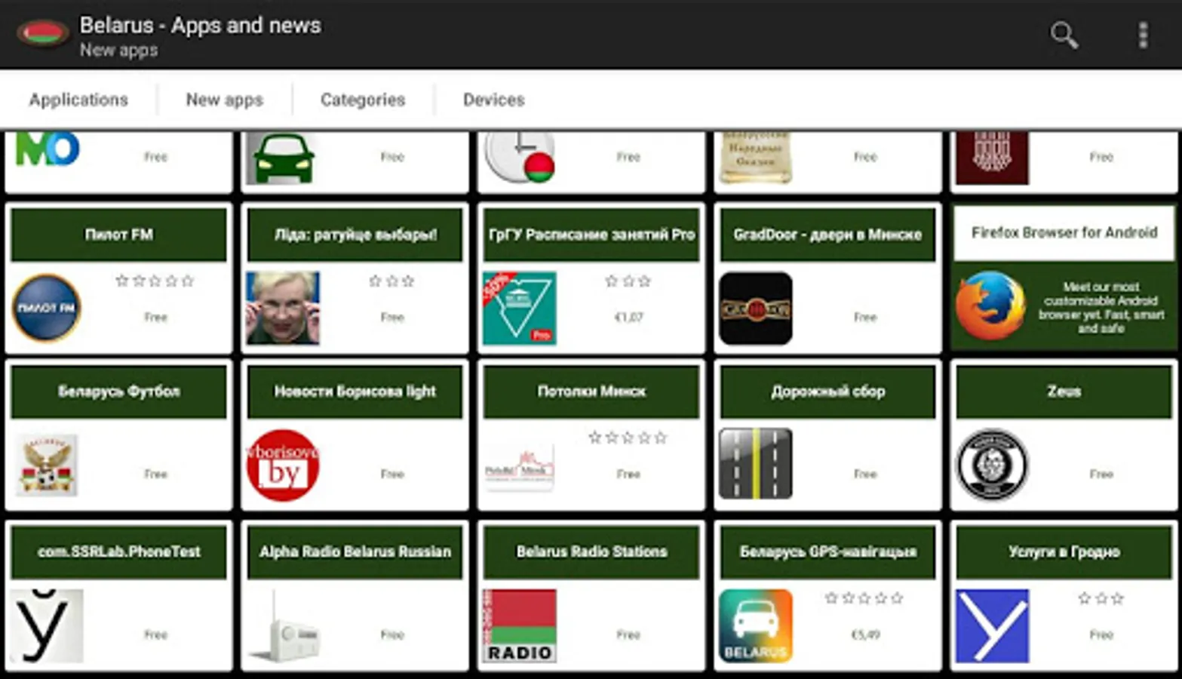Click Free label in GradDoor card

pos(865,318)
